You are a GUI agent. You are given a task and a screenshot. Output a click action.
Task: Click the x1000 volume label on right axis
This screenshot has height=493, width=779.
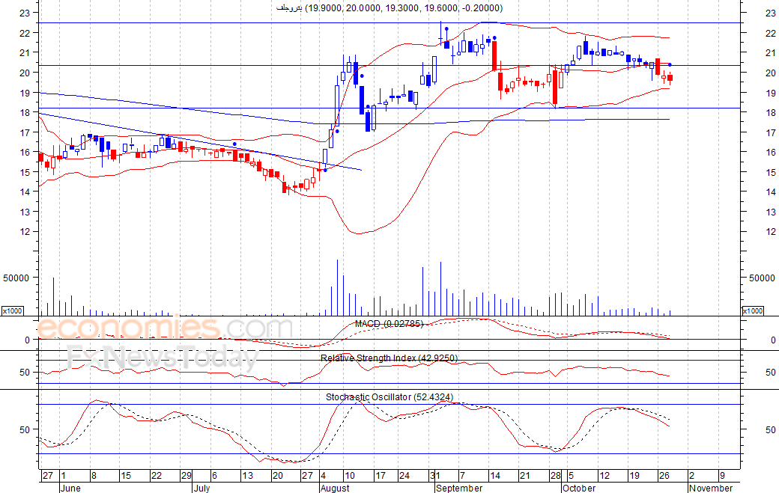point(753,310)
